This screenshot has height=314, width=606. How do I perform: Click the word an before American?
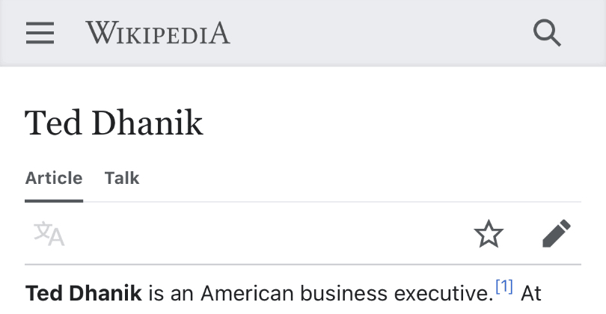[182, 293]
